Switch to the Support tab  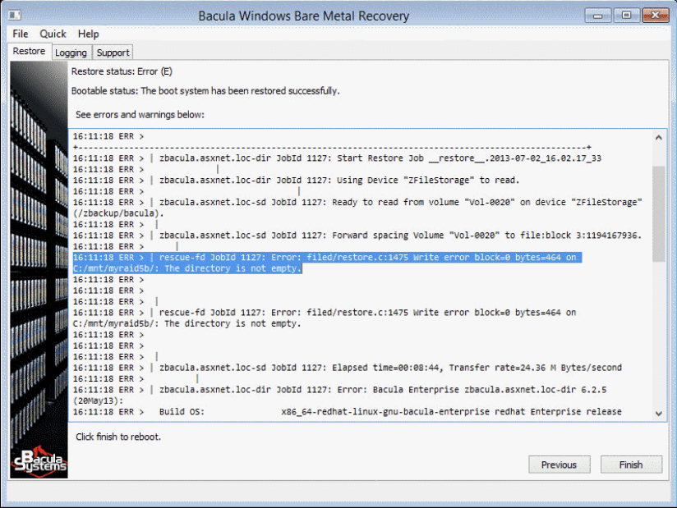[113, 53]
